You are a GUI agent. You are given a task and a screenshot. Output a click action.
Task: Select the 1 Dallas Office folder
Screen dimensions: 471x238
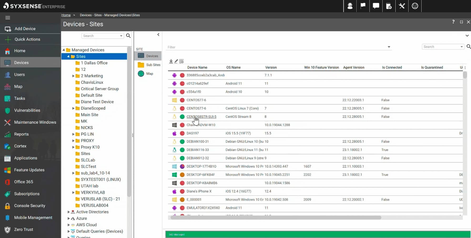(94, 63)
